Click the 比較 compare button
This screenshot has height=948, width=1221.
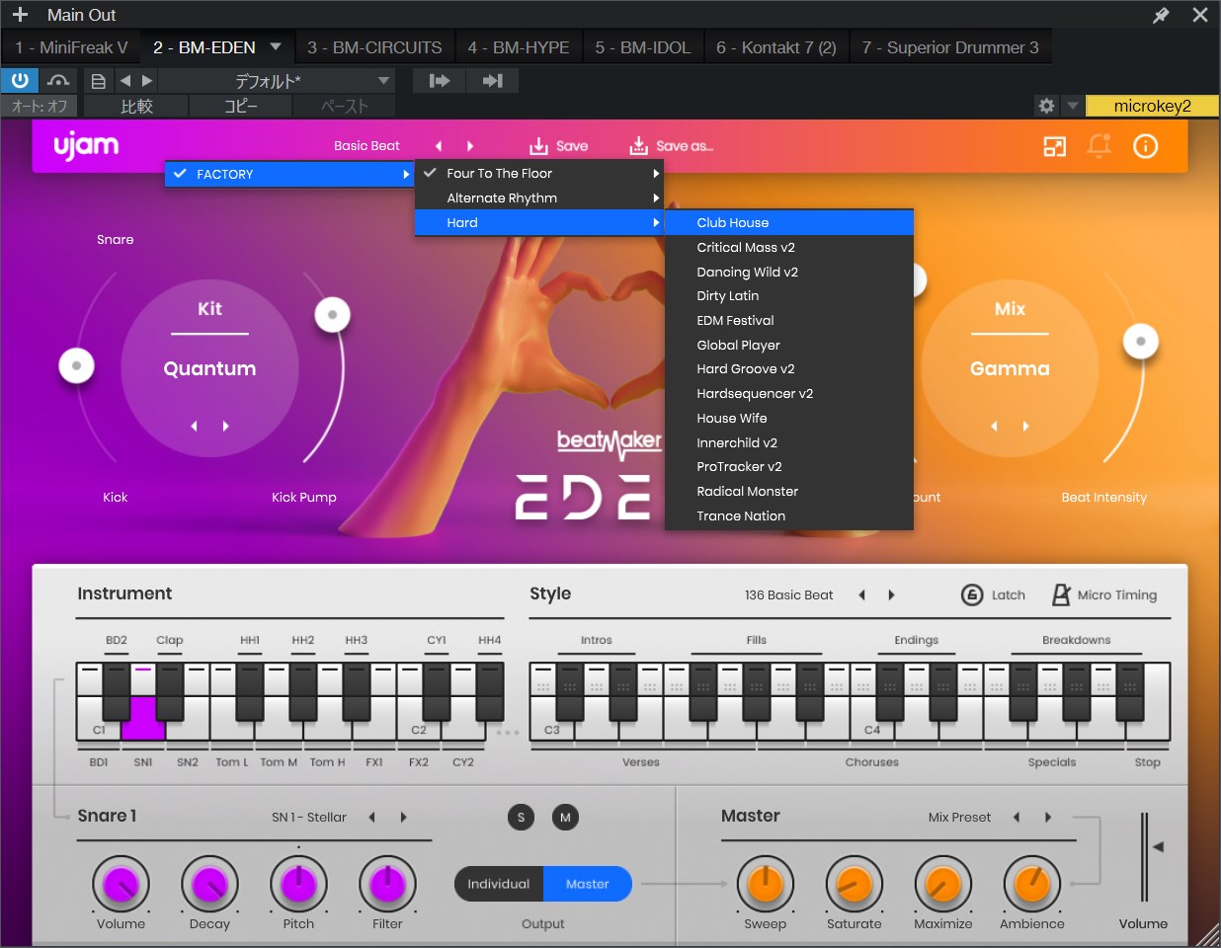pos(136,106)
